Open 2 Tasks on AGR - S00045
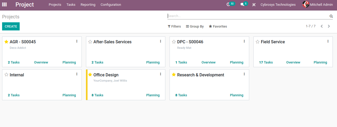Viewport: 337px width, 127px height. click(14, 62)
